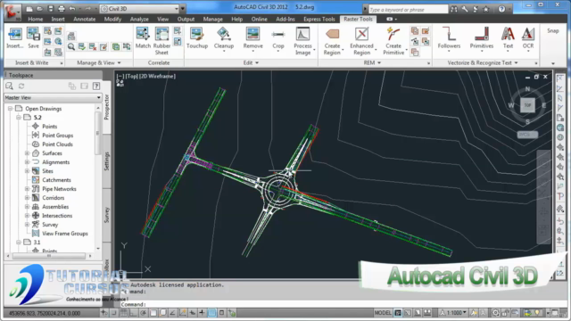Open the Settings side tab in Toolspace
Viewport: 571px width, 321px height.
point(106,161)
